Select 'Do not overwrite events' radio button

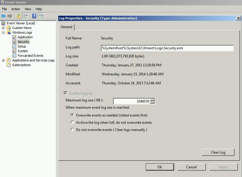tap(72, 130)
